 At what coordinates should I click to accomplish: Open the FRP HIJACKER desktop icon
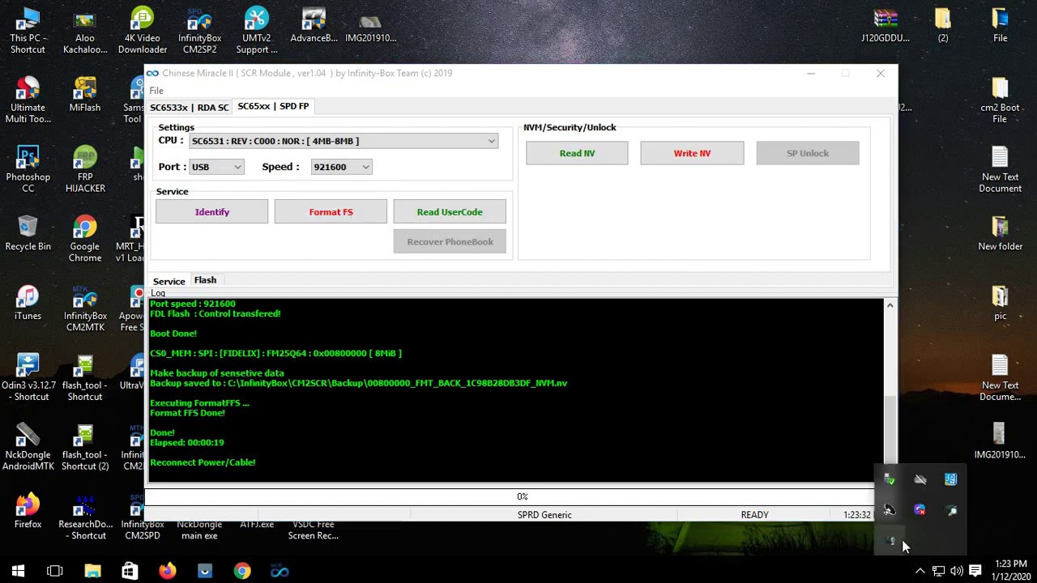[x=85, y=170]
